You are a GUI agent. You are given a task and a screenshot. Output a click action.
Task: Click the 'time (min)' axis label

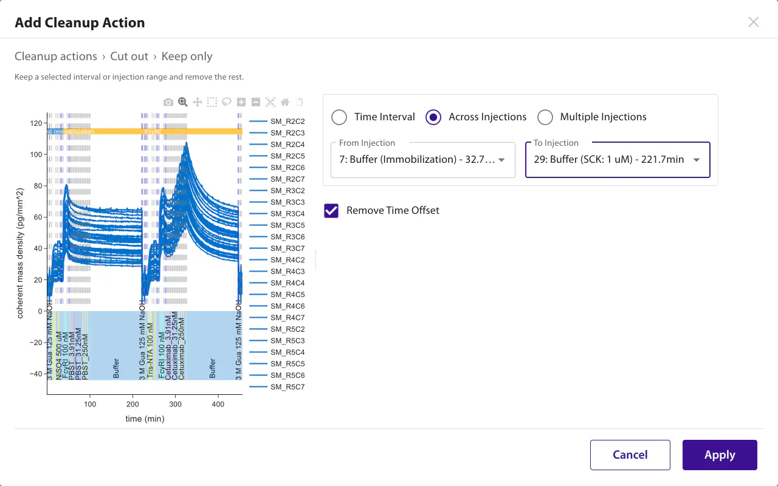click(x=145, y=419)
